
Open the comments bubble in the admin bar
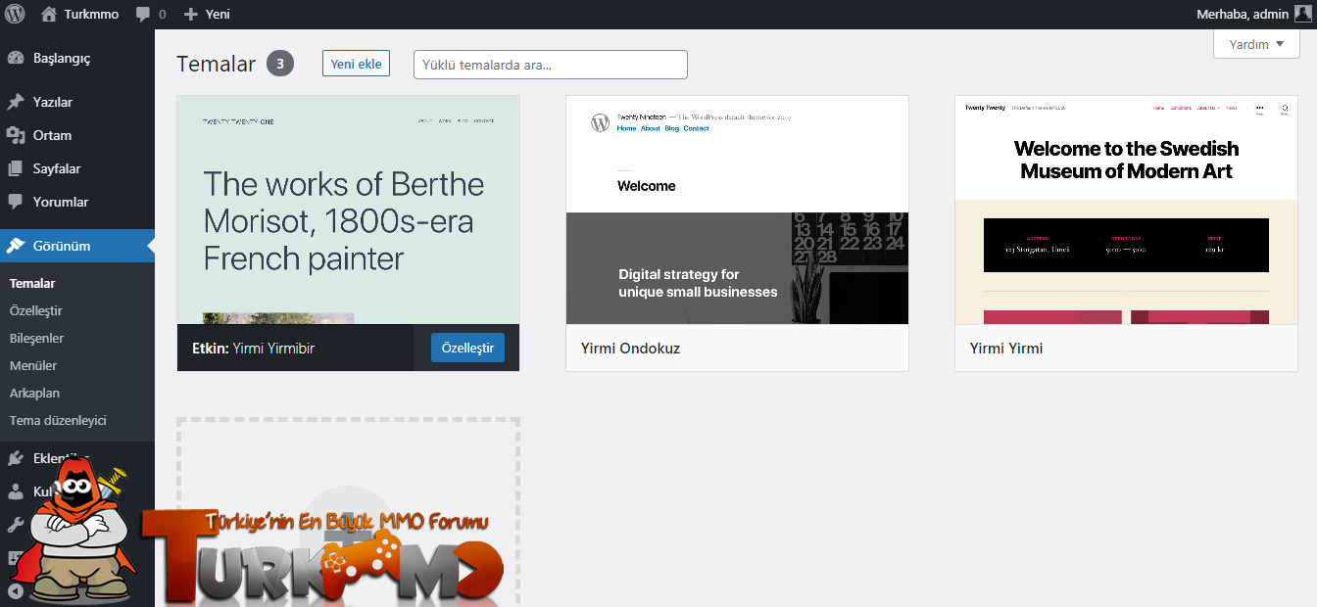coord(143,15)
